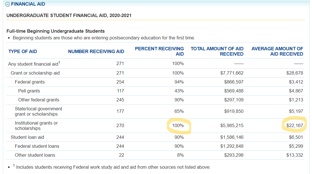Select the State/local government grant row label
312x174 pixels.
pos(38,111)
